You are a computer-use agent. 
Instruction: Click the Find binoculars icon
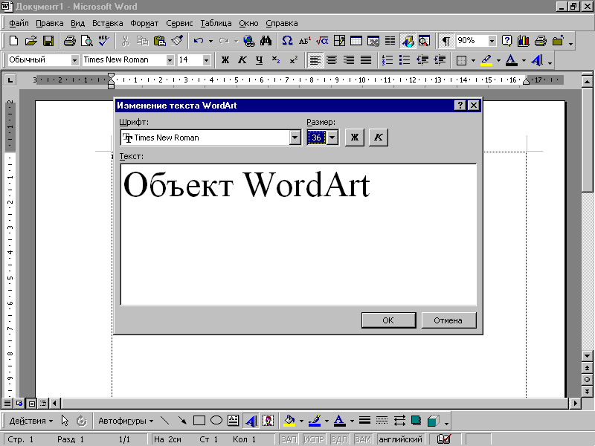pos(266,41)
